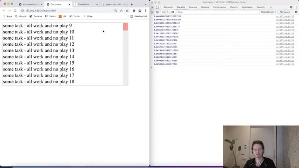299x168 pixels.
Task: Switch to the javascript tab
Action: point(114,4)
